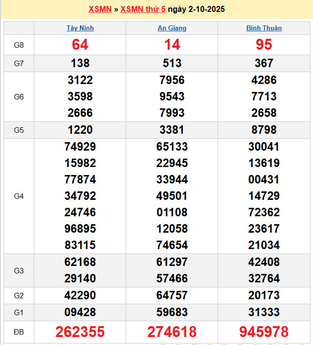Viewport: 313px width, 345px height.
Task: Open the XSMN link in the header
Action: (x=100, y=9)
